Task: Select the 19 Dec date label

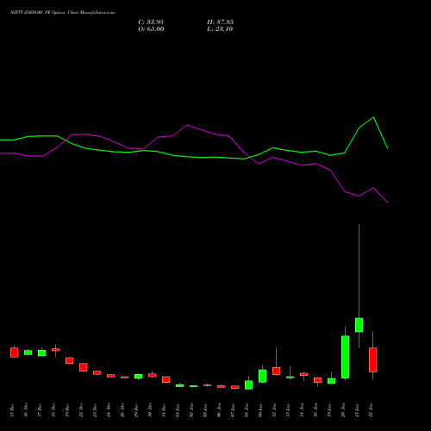Action: 67,410
